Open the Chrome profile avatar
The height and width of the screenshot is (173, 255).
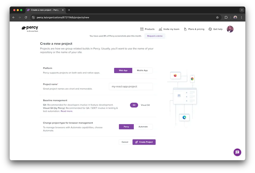coord(235,17)
